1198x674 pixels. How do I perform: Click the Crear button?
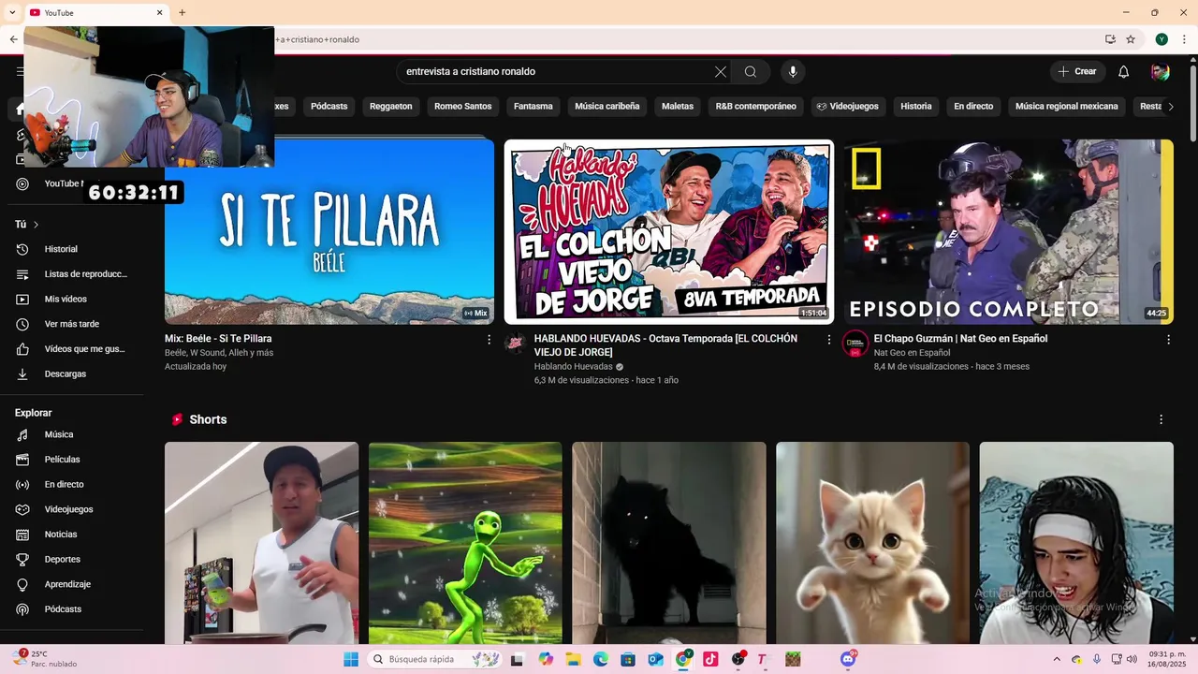click(x=1077, y=72)
